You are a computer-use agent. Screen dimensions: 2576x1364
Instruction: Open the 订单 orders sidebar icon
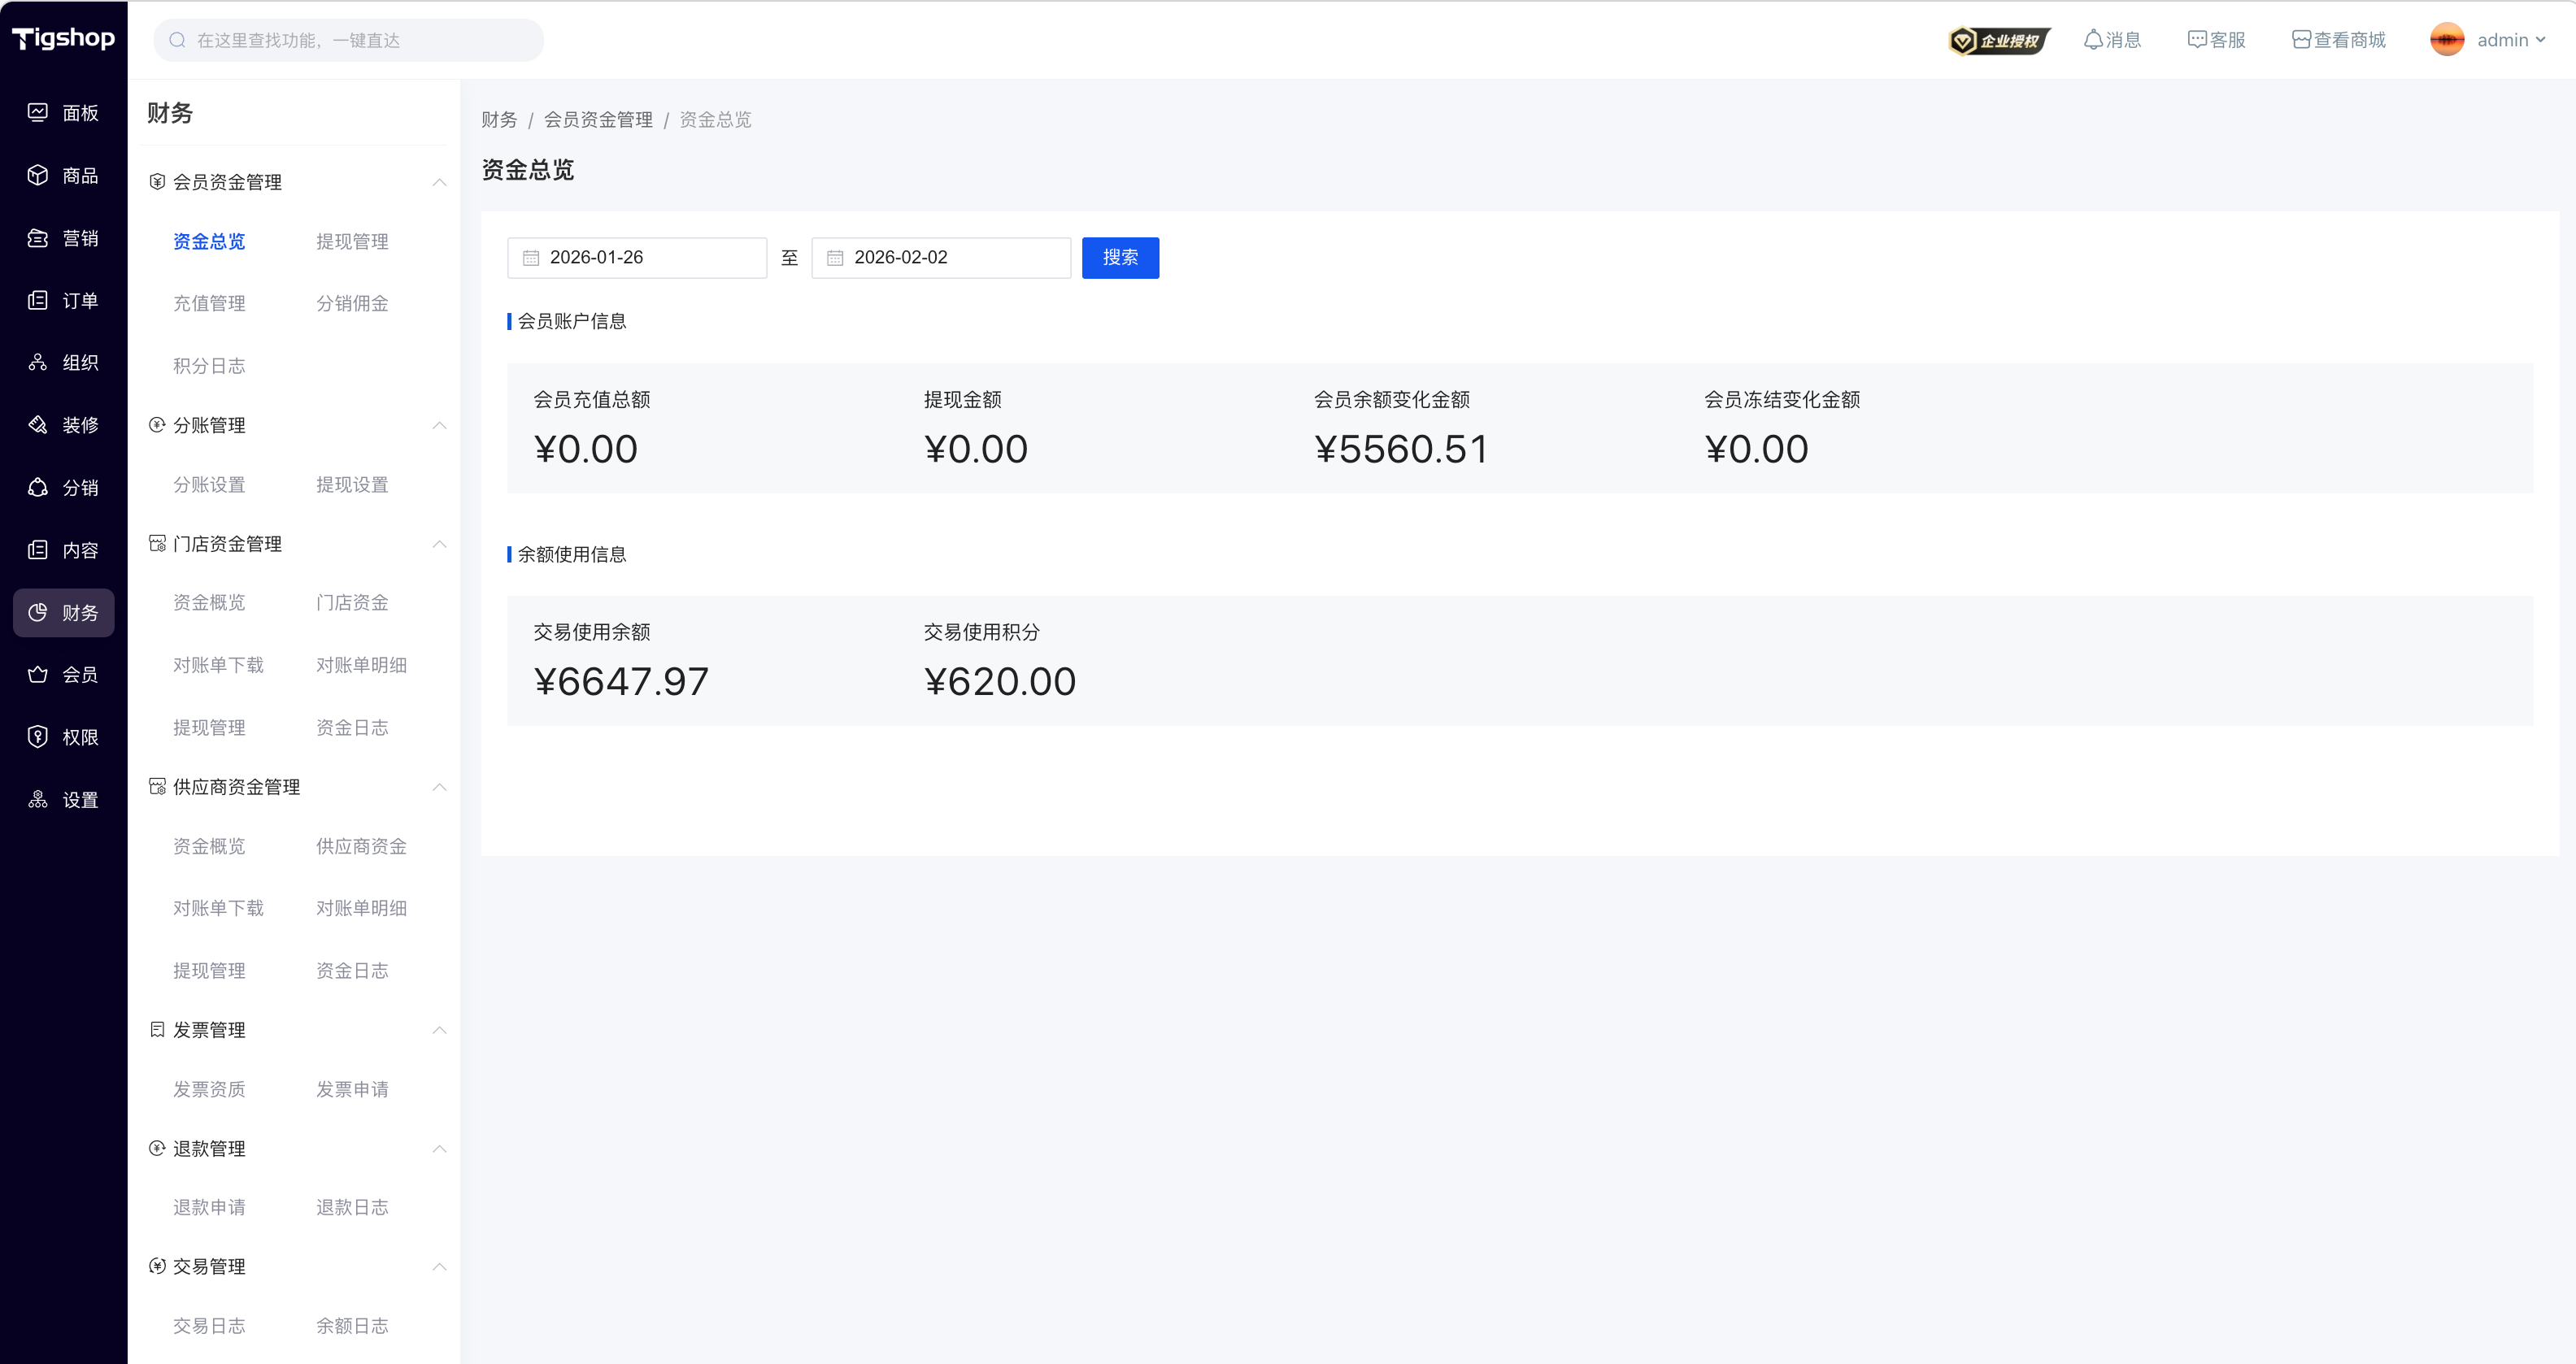tap(38, 300)
